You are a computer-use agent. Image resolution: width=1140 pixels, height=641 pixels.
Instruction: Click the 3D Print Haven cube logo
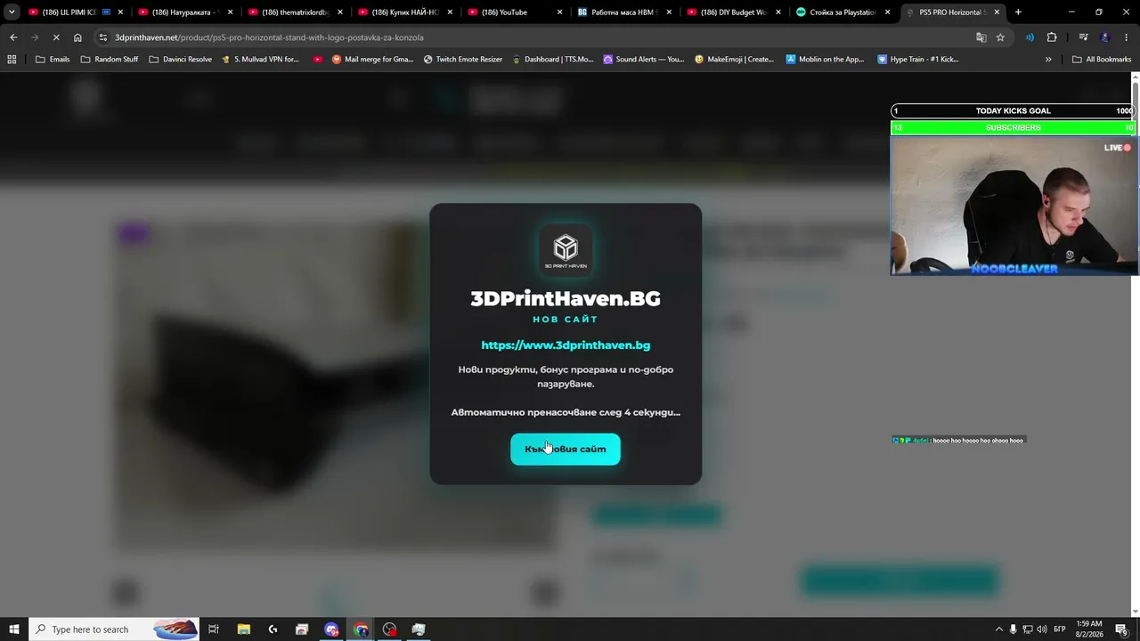566,248
